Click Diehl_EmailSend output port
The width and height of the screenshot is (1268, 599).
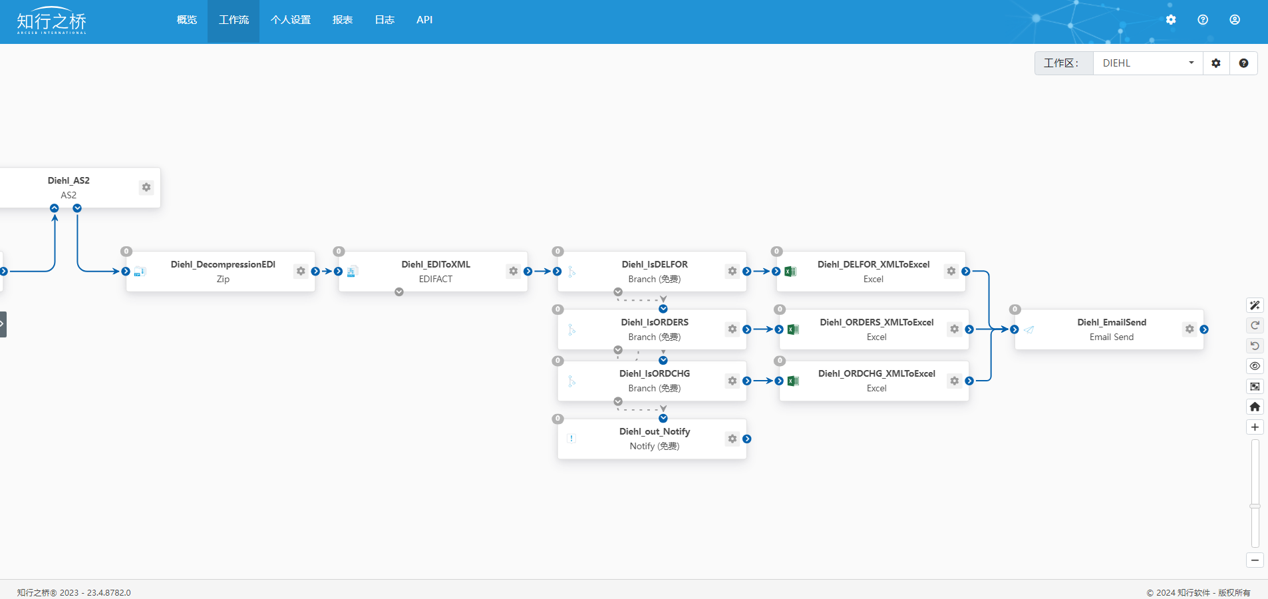pos(1204,329)
